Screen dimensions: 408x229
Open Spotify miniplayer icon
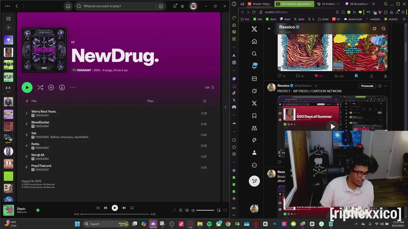[219, 210]
